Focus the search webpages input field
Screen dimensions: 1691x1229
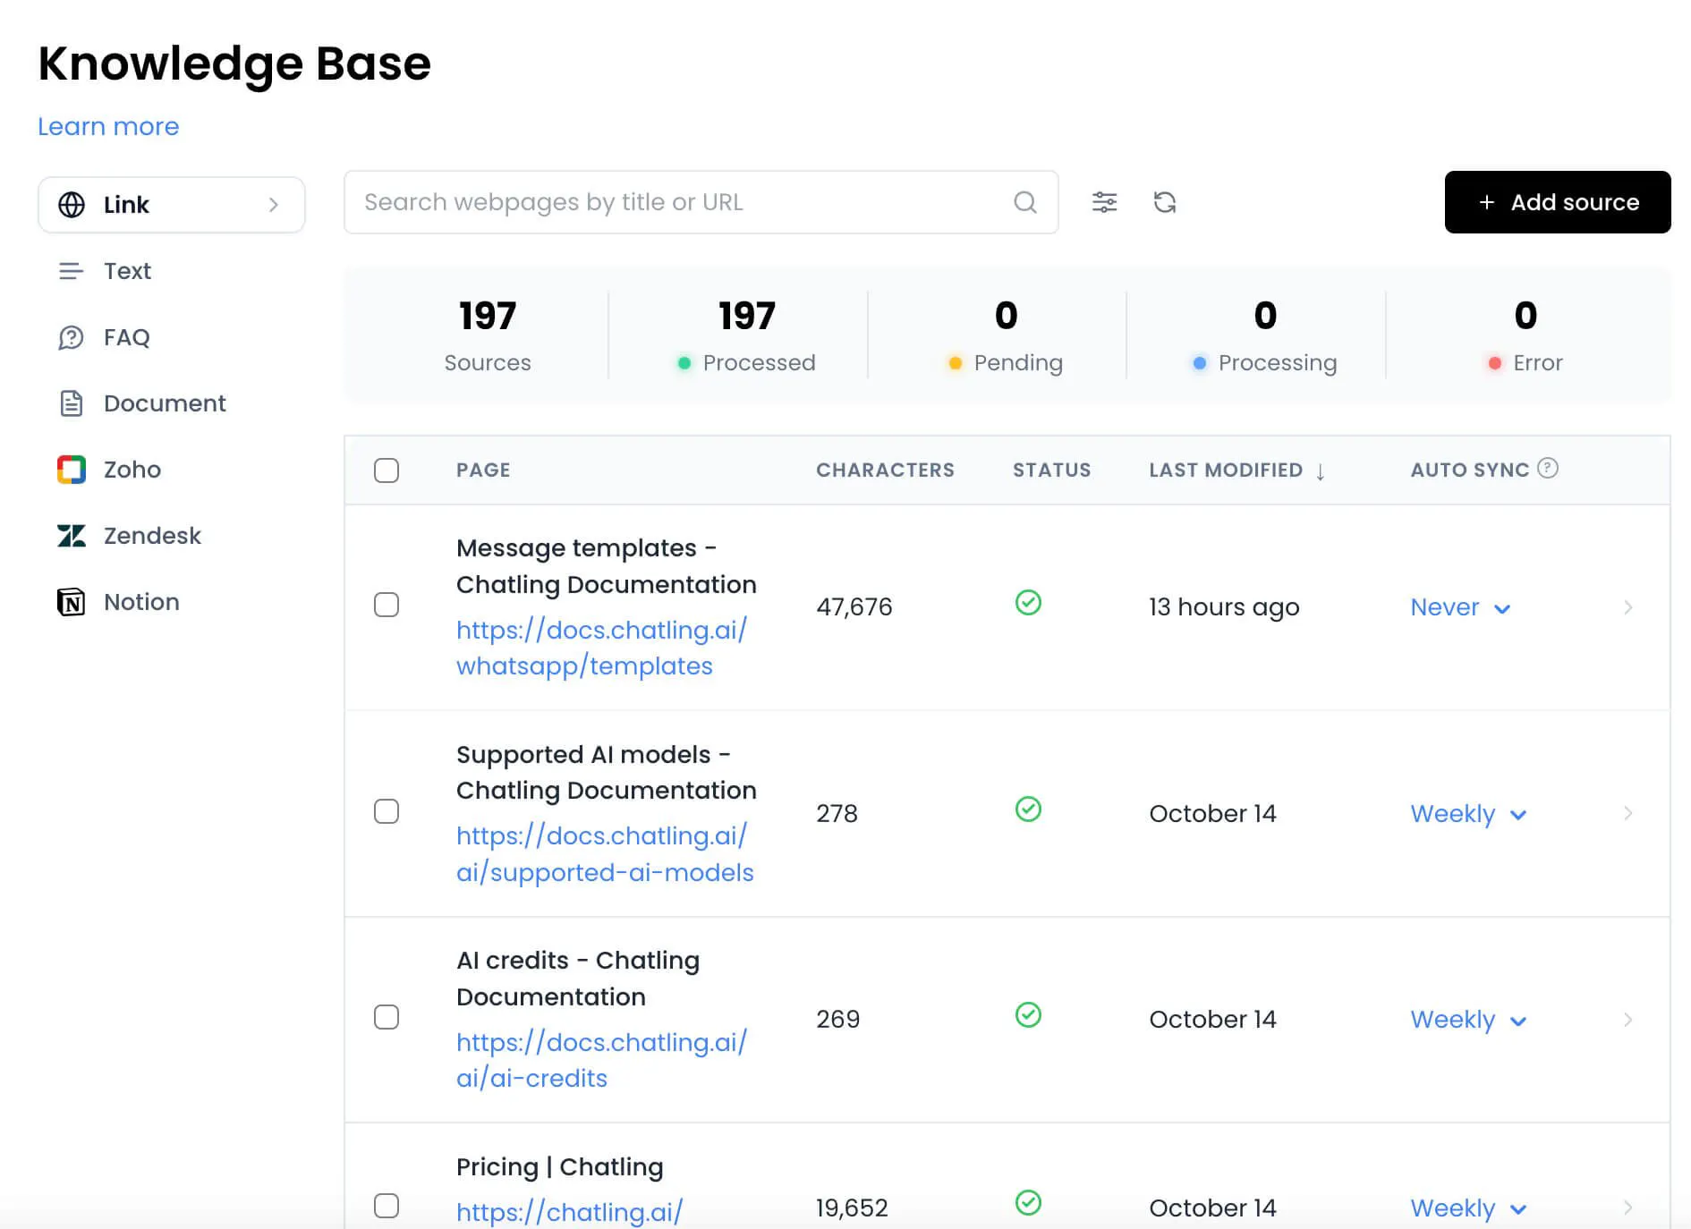pos(701,202)
